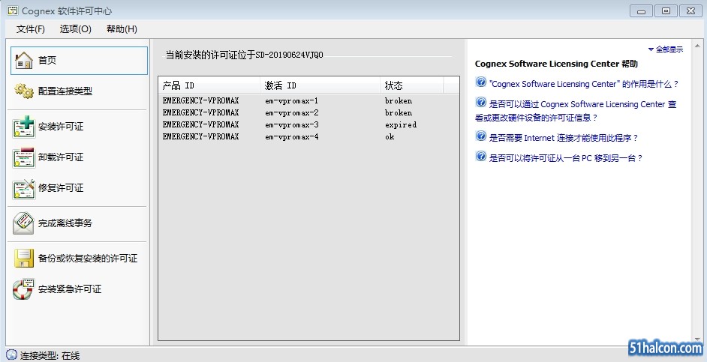Maximize the Cognex license center window
The width and height of the screenshot is (707, 362).
[666, 11]
